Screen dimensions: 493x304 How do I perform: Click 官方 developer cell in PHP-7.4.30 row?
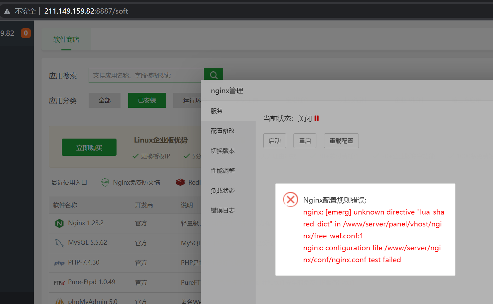click(141, 263)
